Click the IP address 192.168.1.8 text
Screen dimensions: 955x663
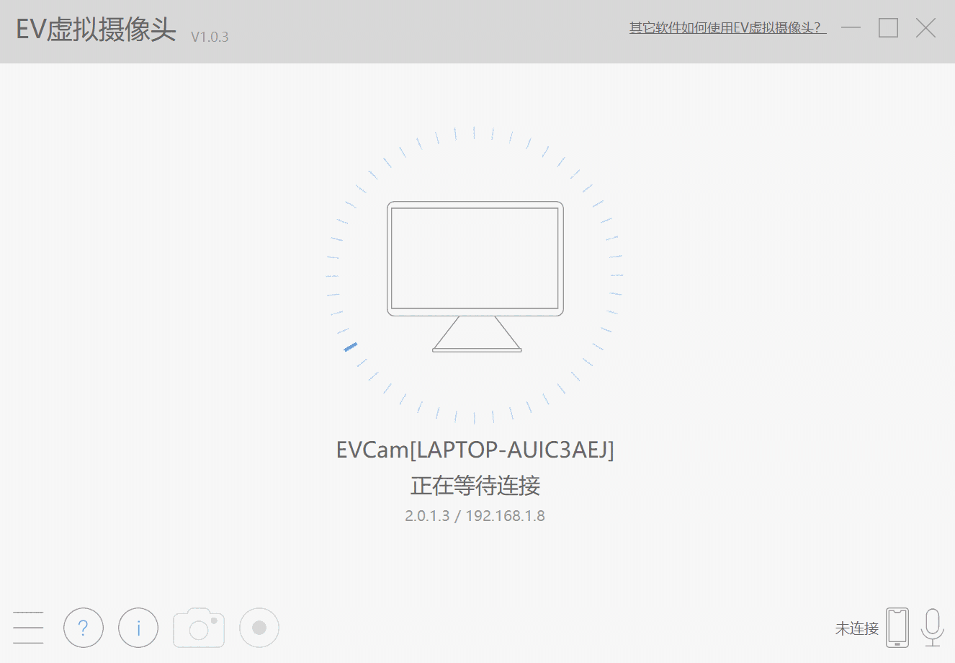coord(506,515)
